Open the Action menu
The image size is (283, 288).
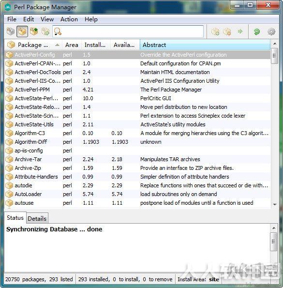point(69,19)
